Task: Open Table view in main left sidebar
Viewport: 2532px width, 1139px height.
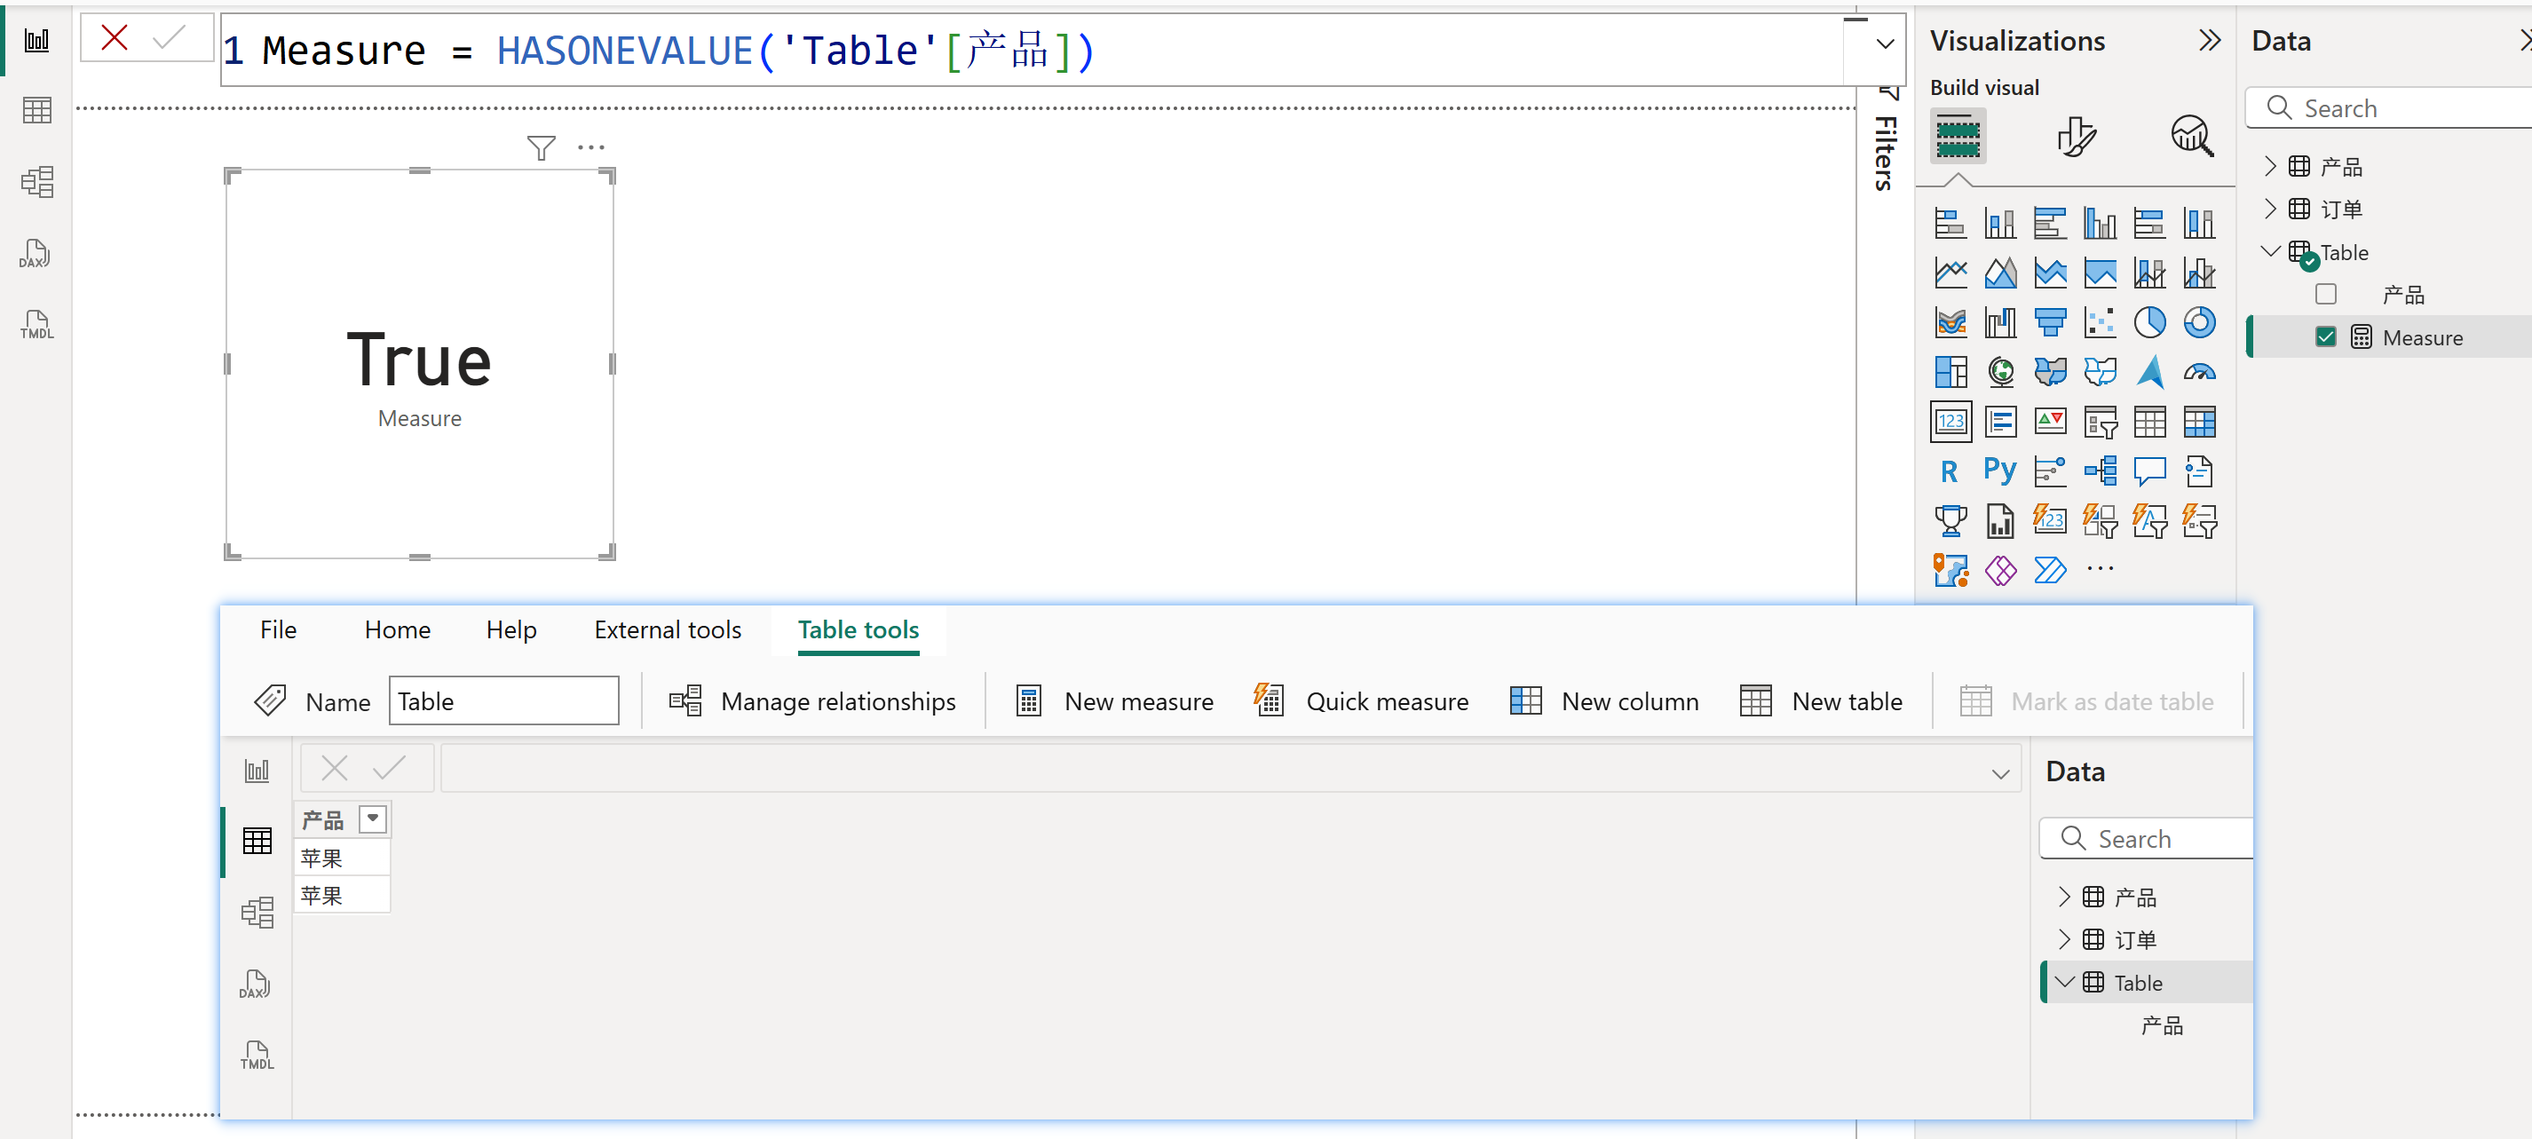Action: [36, 110]
